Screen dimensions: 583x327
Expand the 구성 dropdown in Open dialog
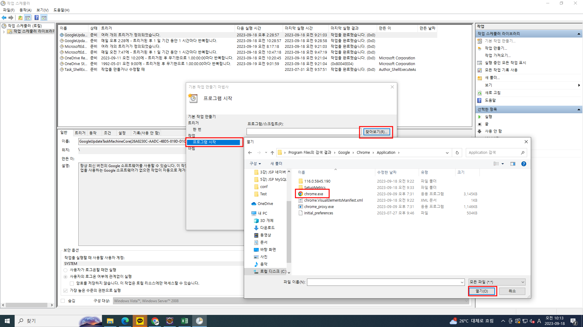pyautogui.click(x=255, y=163)
